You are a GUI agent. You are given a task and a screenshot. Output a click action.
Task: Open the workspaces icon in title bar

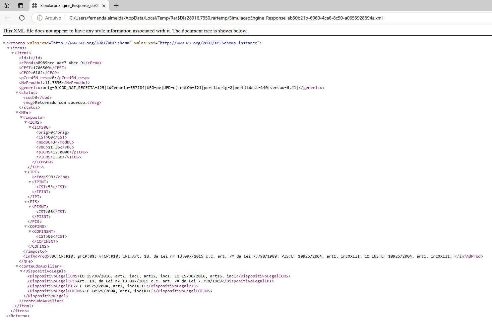coord(7,6)
